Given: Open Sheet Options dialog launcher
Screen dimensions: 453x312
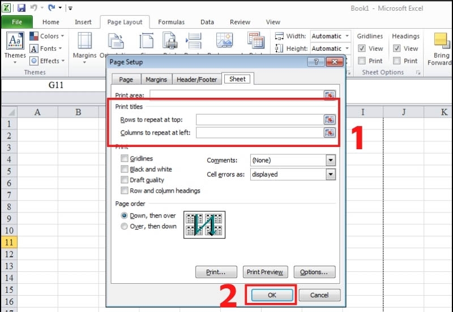Looking at the screenshot, I should [x=418, y=73].
